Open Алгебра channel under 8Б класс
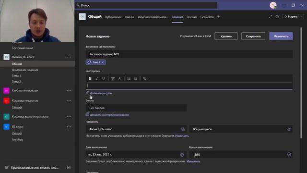This screenshot has width=307, height=173. click(x=17, y=140)
